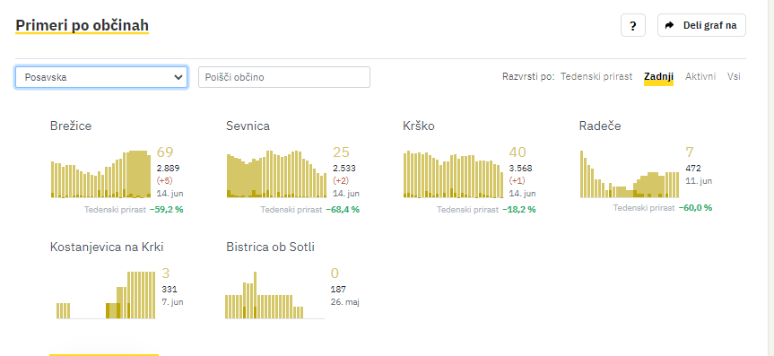Click the Brežice municipality title
The width and height of the screenshot is (774, 356).
tap(71, 126)
